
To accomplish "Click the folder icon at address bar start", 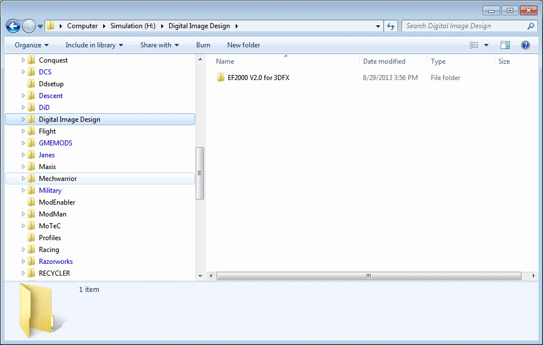I will pyautogui.click(x=51, y=25).
